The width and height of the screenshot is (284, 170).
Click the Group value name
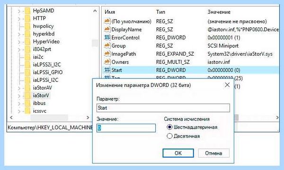point(118,46)
